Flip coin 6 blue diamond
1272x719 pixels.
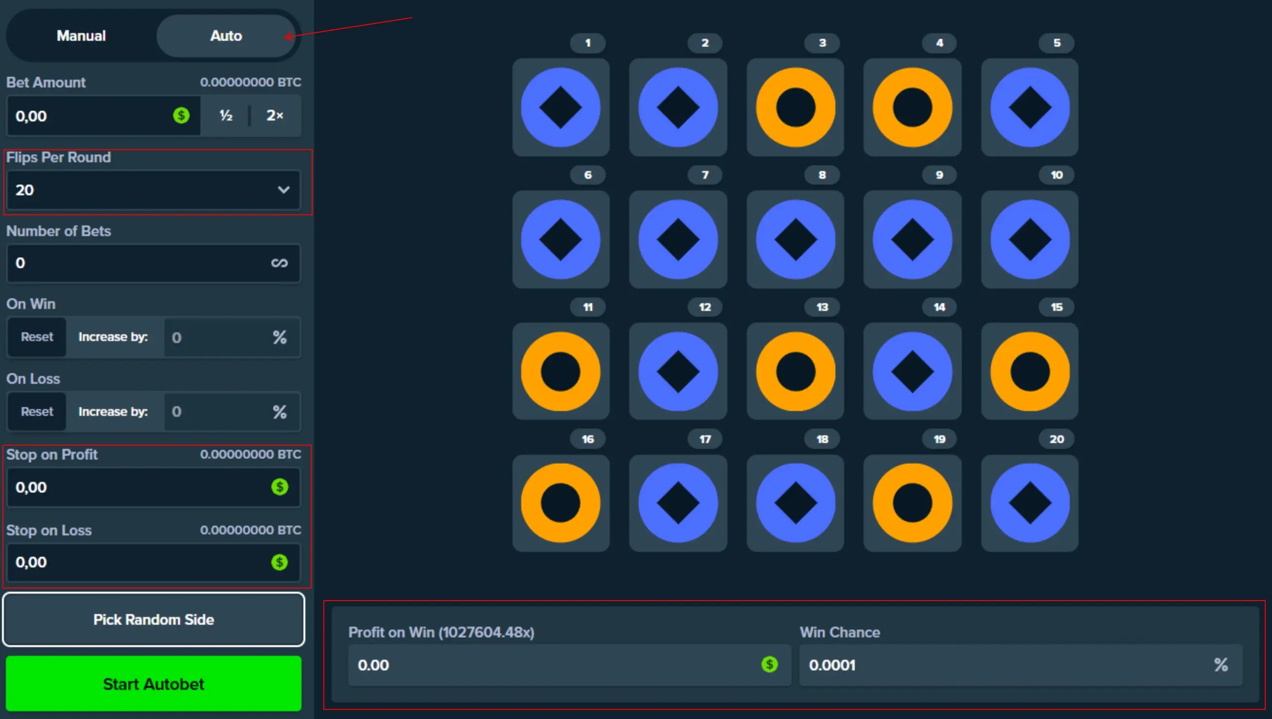click(561, 240)
